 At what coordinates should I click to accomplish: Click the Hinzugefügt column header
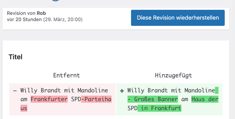pyautogui.click(x=173, y=75)
